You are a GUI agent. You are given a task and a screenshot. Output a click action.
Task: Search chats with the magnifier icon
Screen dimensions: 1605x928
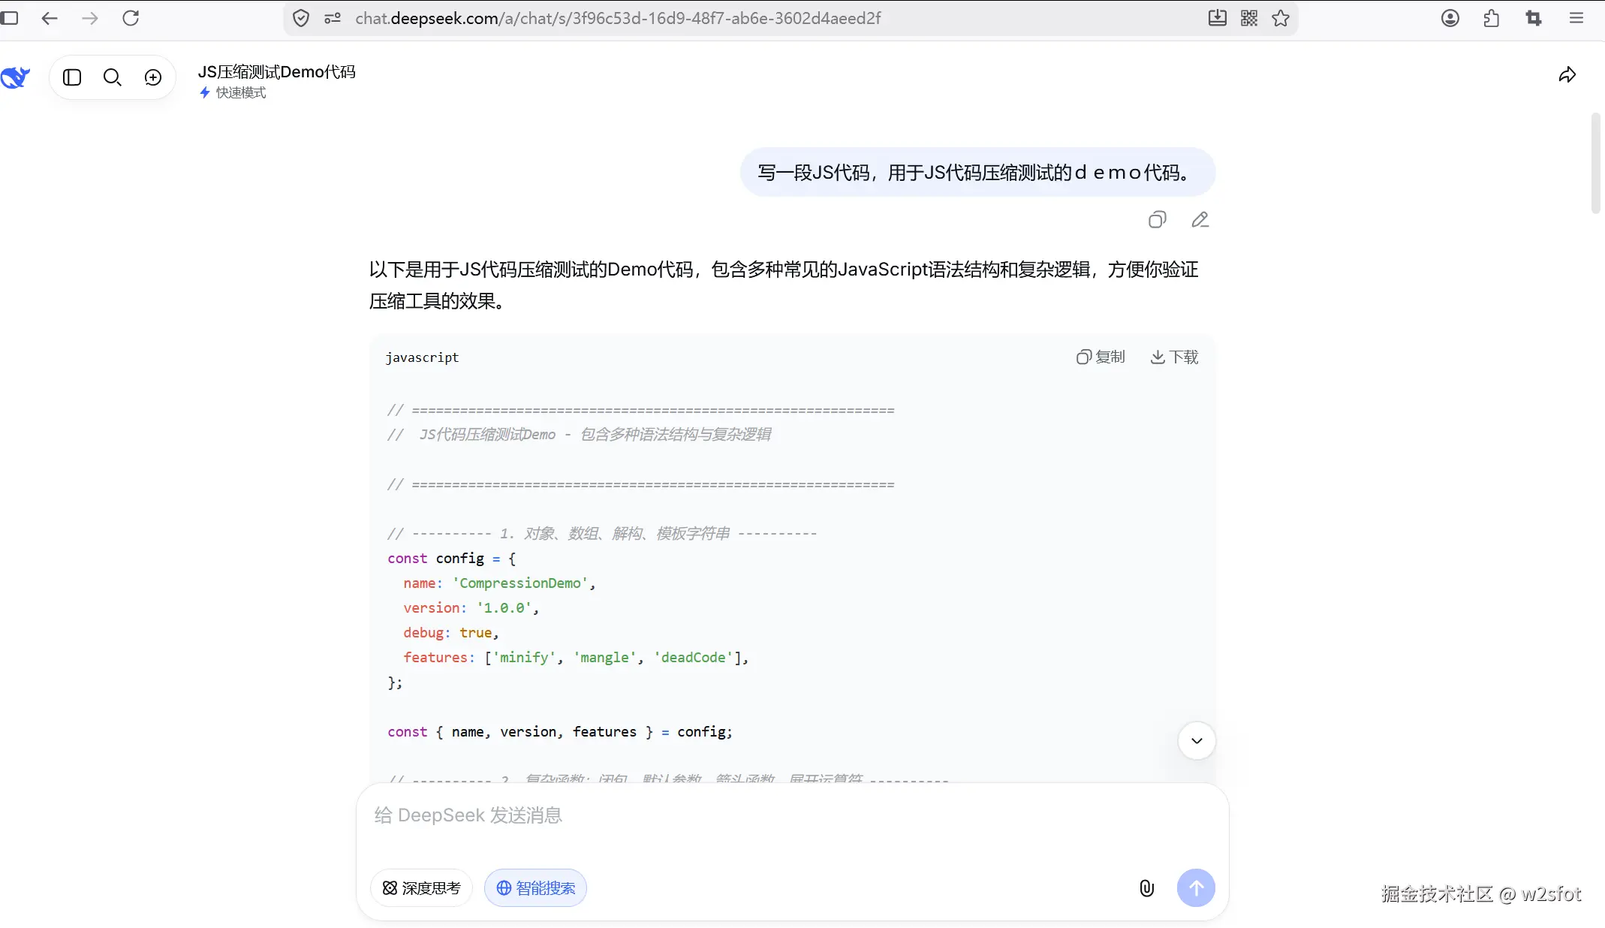(x=113, y=77)
